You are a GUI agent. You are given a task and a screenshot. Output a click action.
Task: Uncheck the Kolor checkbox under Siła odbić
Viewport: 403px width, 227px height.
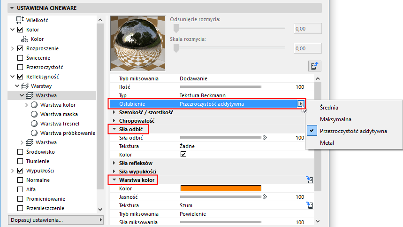(x=183, y=155)
